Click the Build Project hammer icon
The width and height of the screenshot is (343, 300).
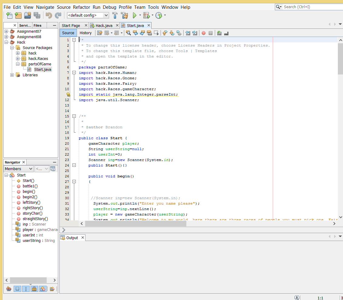[x=115, y=15]
